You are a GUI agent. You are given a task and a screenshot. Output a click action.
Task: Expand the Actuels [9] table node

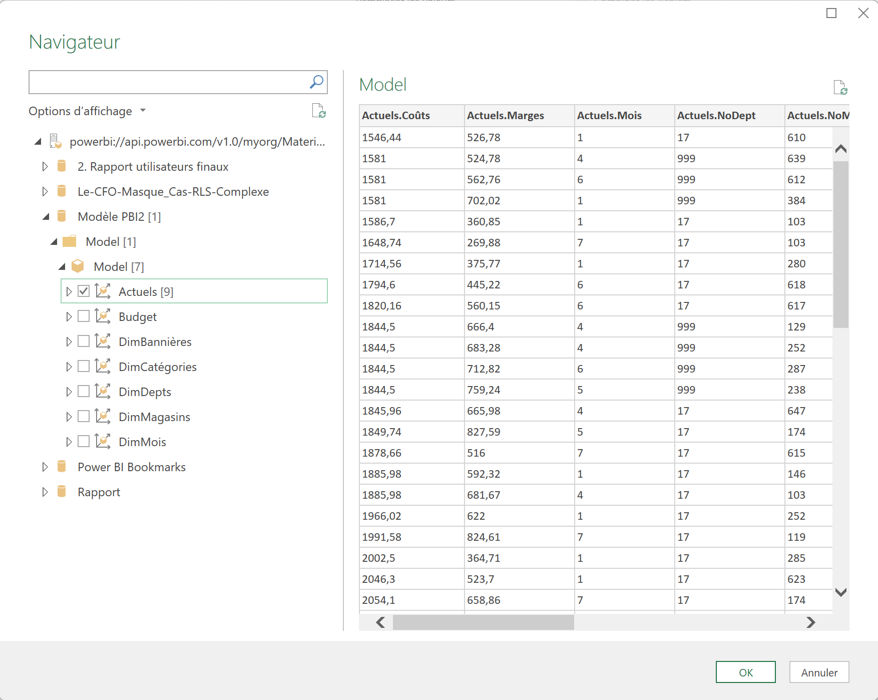(x=69, y=291)
